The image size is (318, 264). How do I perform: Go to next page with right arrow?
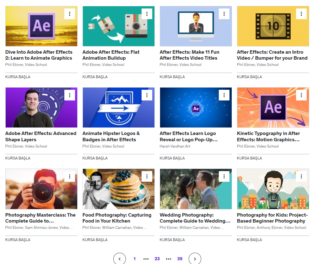click(195, 259)
